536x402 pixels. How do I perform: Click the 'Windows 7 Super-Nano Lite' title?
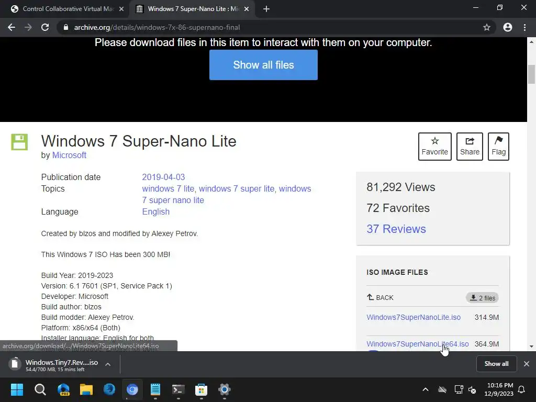138,141
